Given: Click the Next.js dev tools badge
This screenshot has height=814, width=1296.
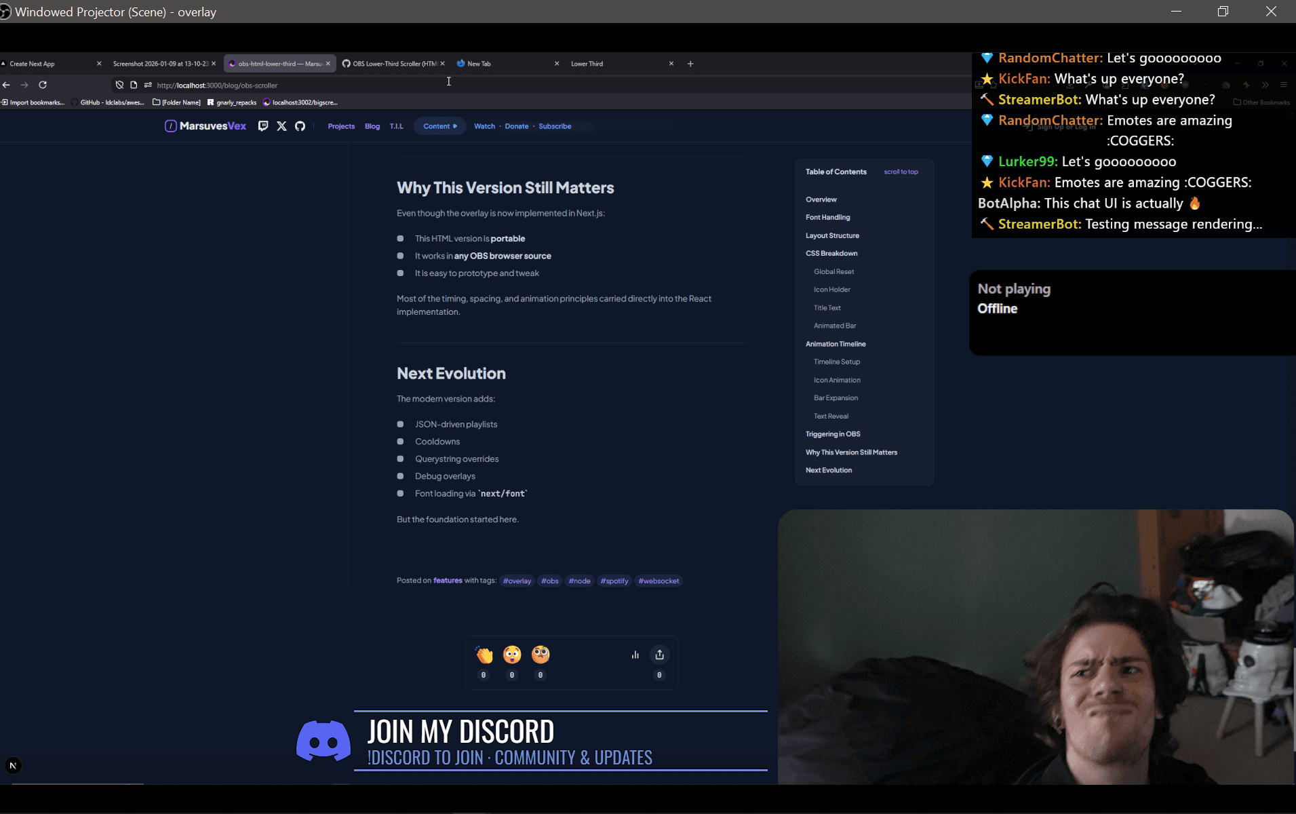Looking at the screenshot, I should pos(13,766).
